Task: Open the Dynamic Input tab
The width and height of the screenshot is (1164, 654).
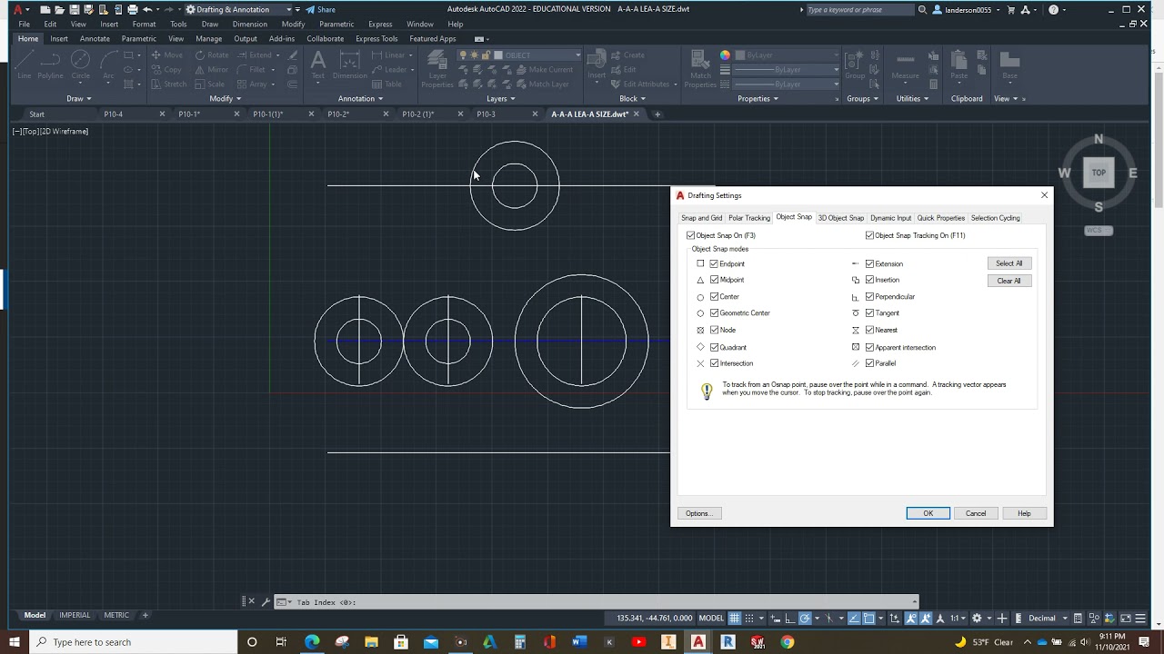Action: point(890,218)
